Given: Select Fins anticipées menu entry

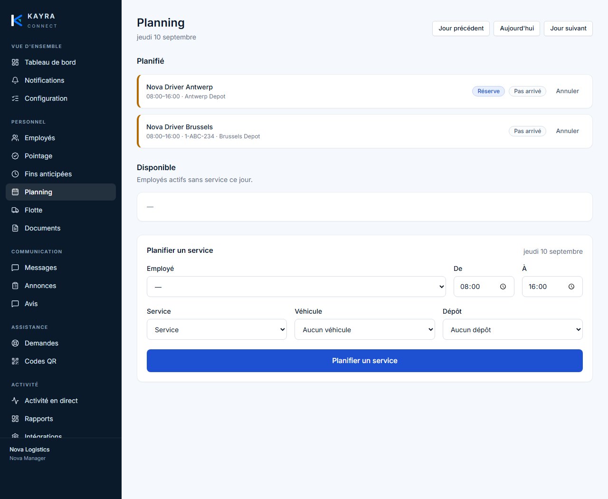Looking at the screenshot, I should [61, 174].
